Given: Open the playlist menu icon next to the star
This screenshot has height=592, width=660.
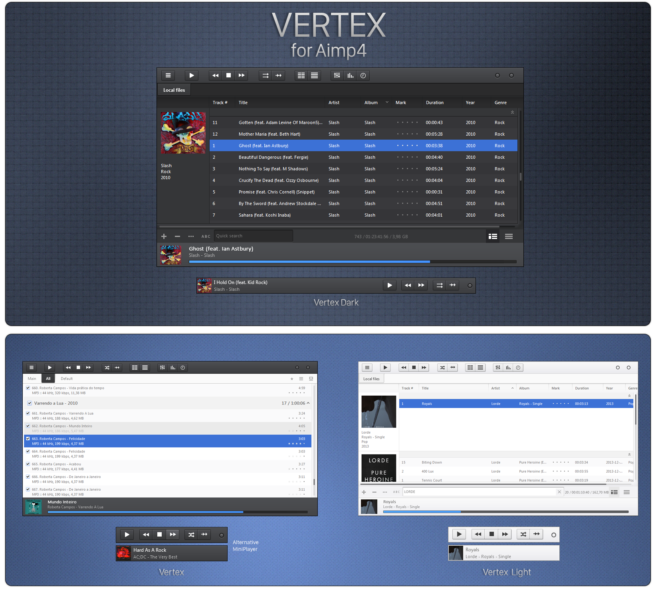Looking at the screenshot, I should tap(301, 379).
